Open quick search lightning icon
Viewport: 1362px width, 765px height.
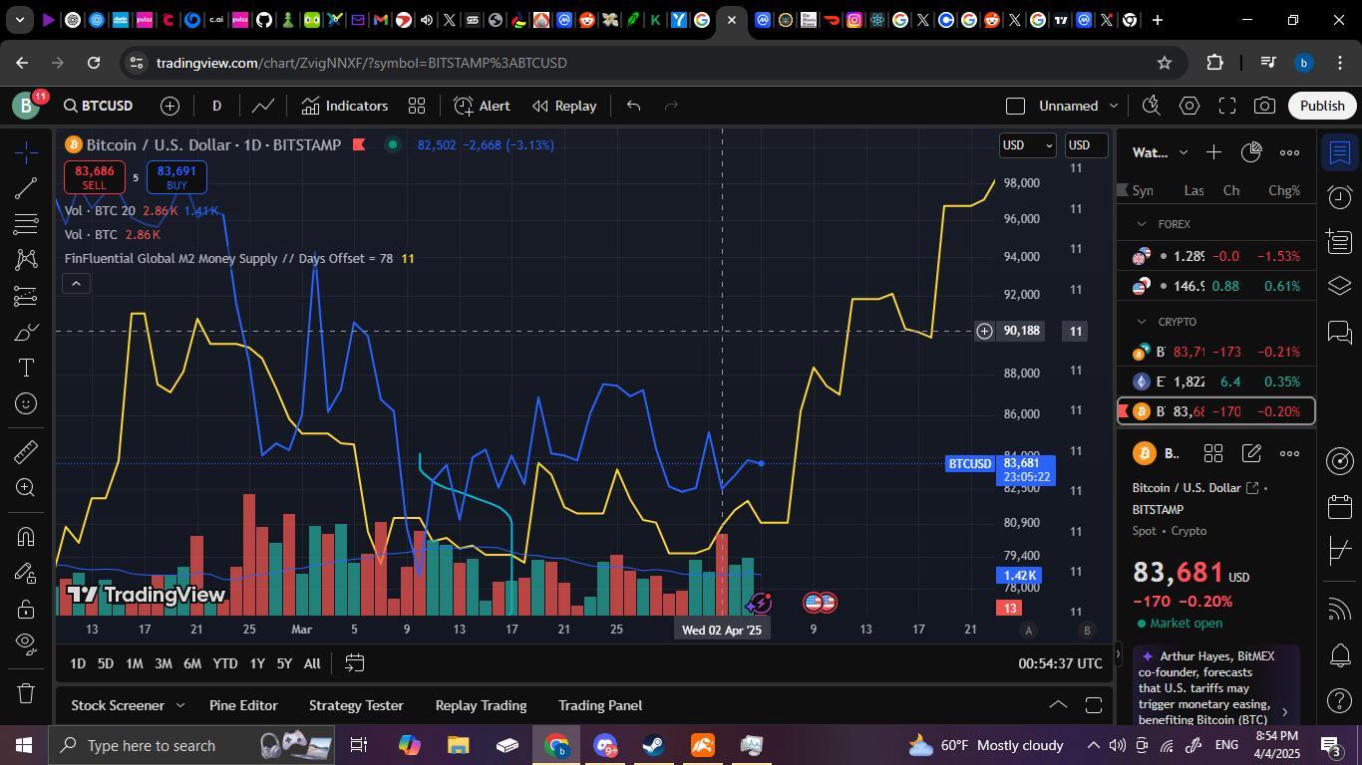coord(1152,106)
